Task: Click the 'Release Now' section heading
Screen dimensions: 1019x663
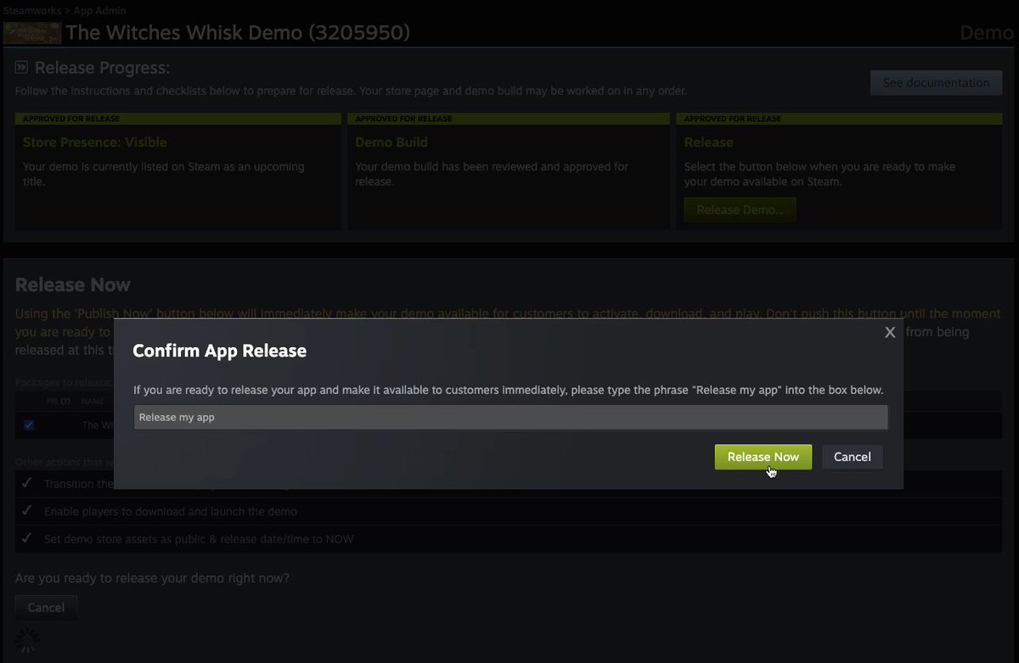Action: pyautogui.click(x=73, y=284)
